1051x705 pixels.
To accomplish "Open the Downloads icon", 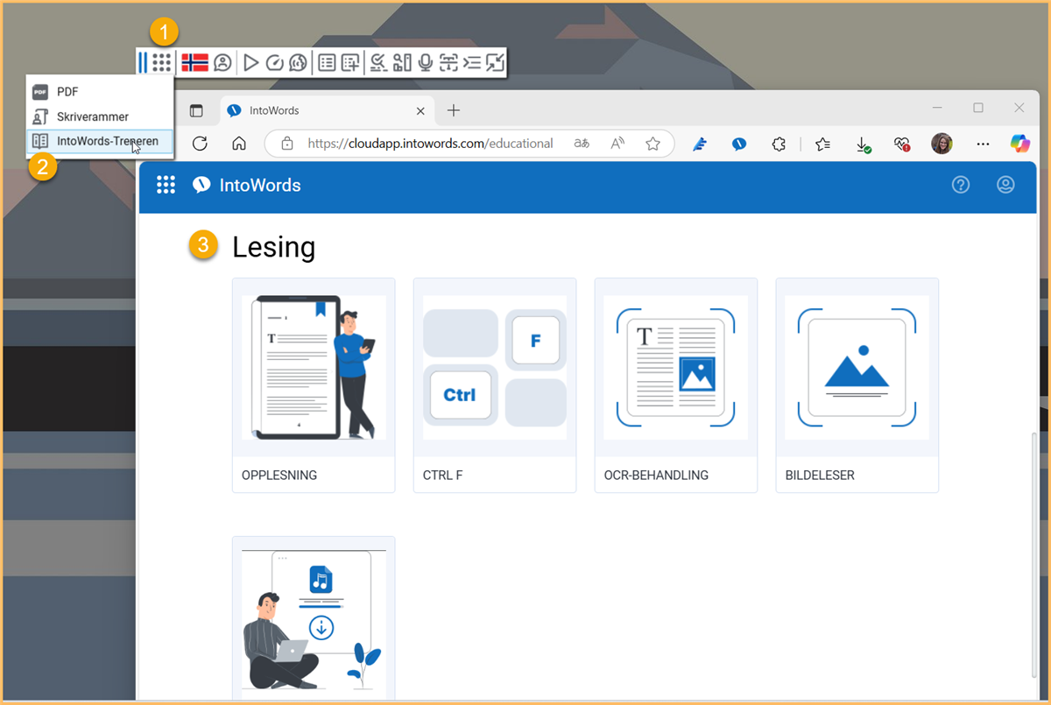I will pyautogui.click(x=863, y=145).
